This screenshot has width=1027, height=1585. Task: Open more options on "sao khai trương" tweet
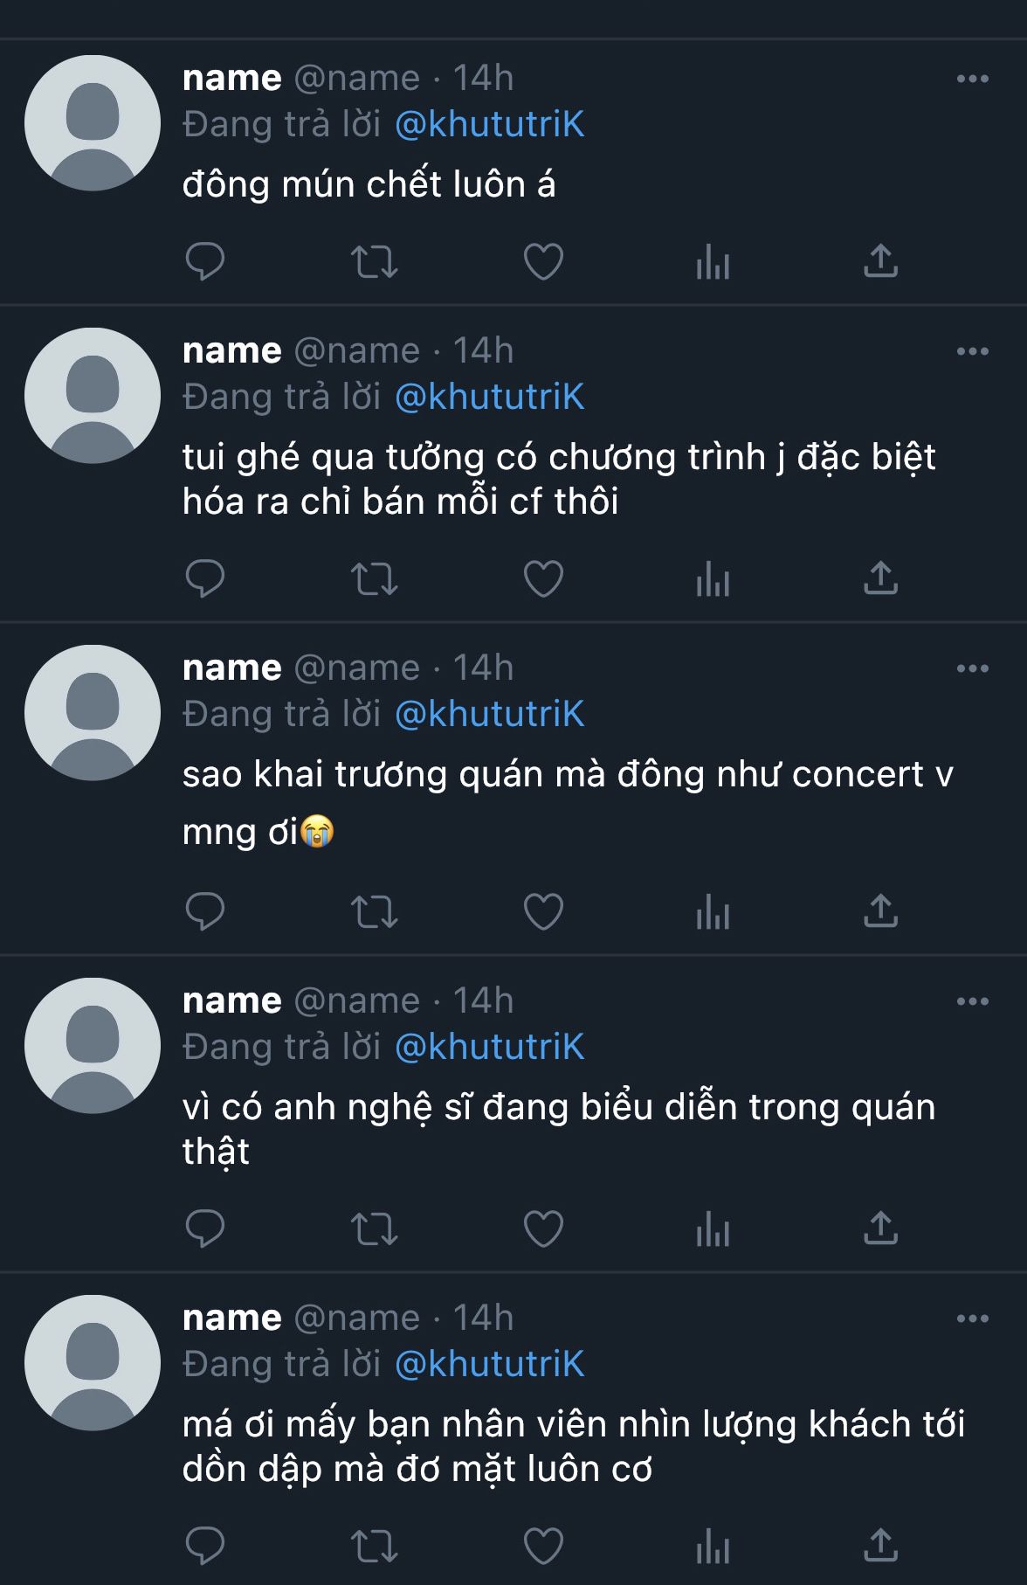972,668
